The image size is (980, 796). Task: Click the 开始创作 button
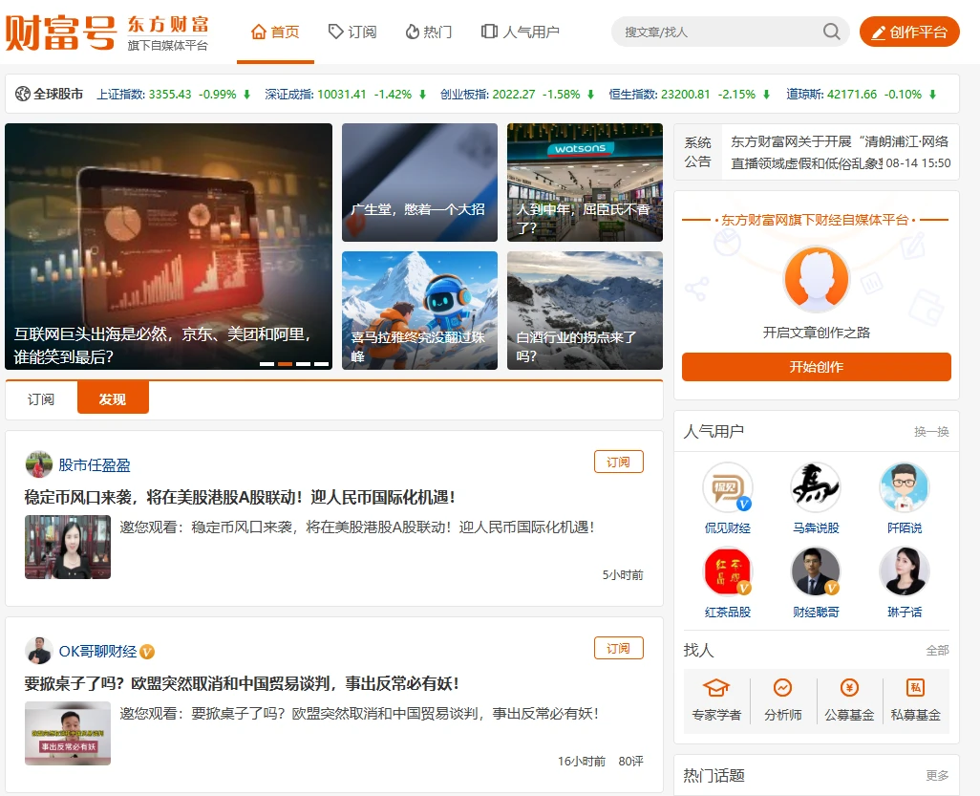pyautogui.click(x=817, y=367)
